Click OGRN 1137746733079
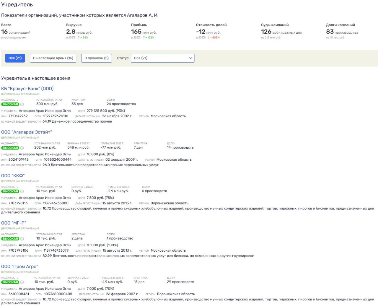This screenshot has height=306, width=378. point(56,250)
